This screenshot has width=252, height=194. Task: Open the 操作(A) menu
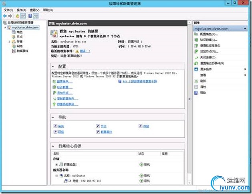coord(22,10)
